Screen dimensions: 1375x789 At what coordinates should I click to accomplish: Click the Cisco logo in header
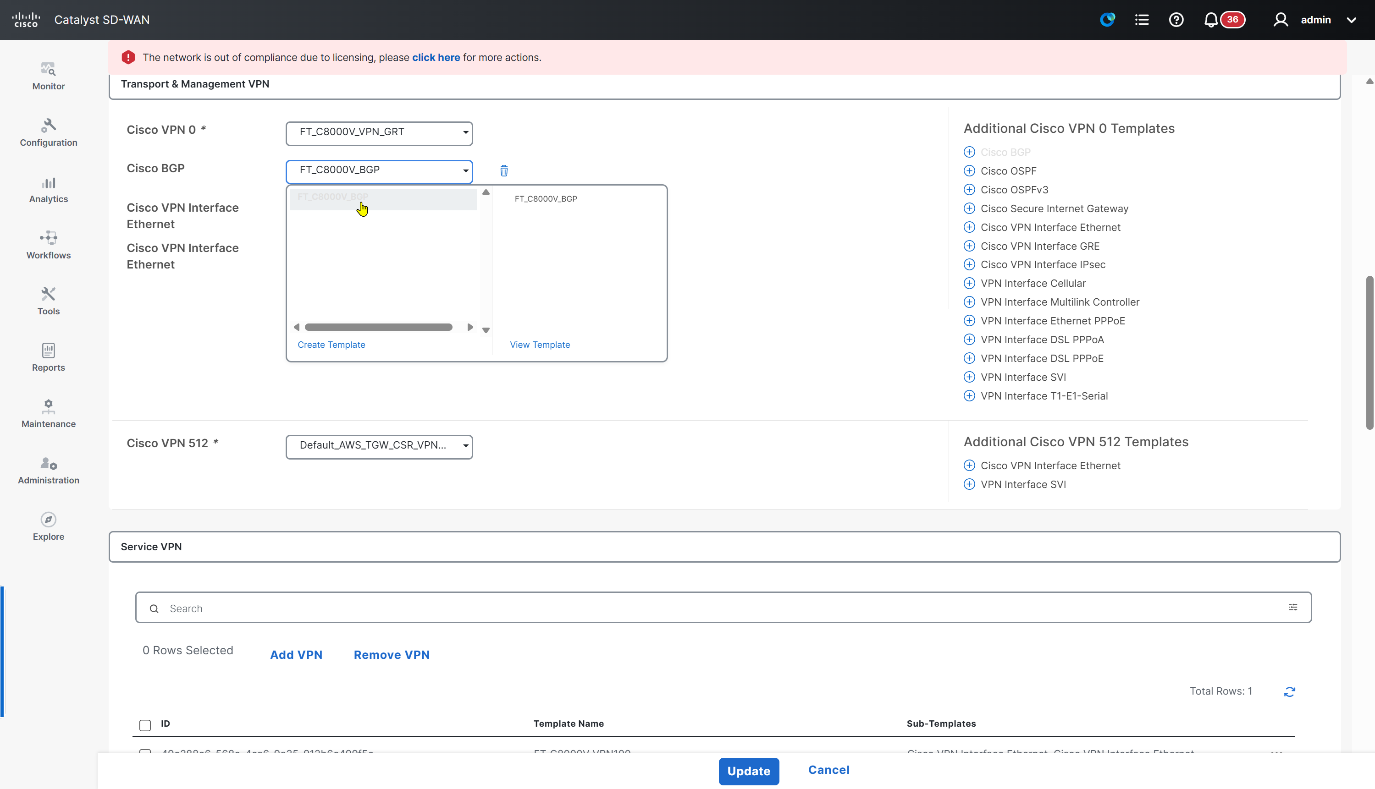tap(26, 20)
